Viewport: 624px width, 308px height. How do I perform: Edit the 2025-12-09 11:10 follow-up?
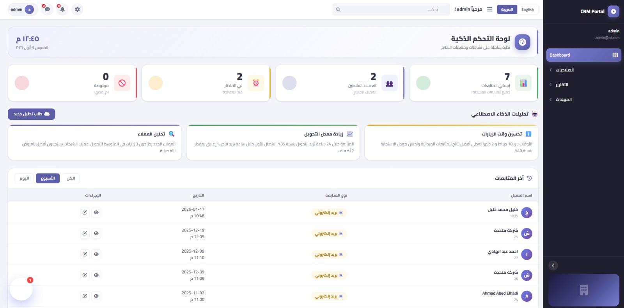click(x=85, y=254)
